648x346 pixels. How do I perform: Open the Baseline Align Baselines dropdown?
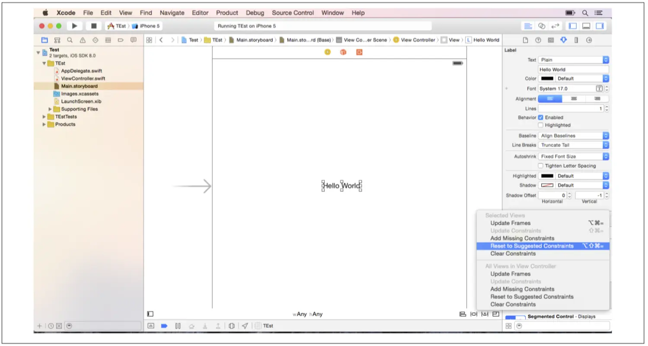pos(574,136)
